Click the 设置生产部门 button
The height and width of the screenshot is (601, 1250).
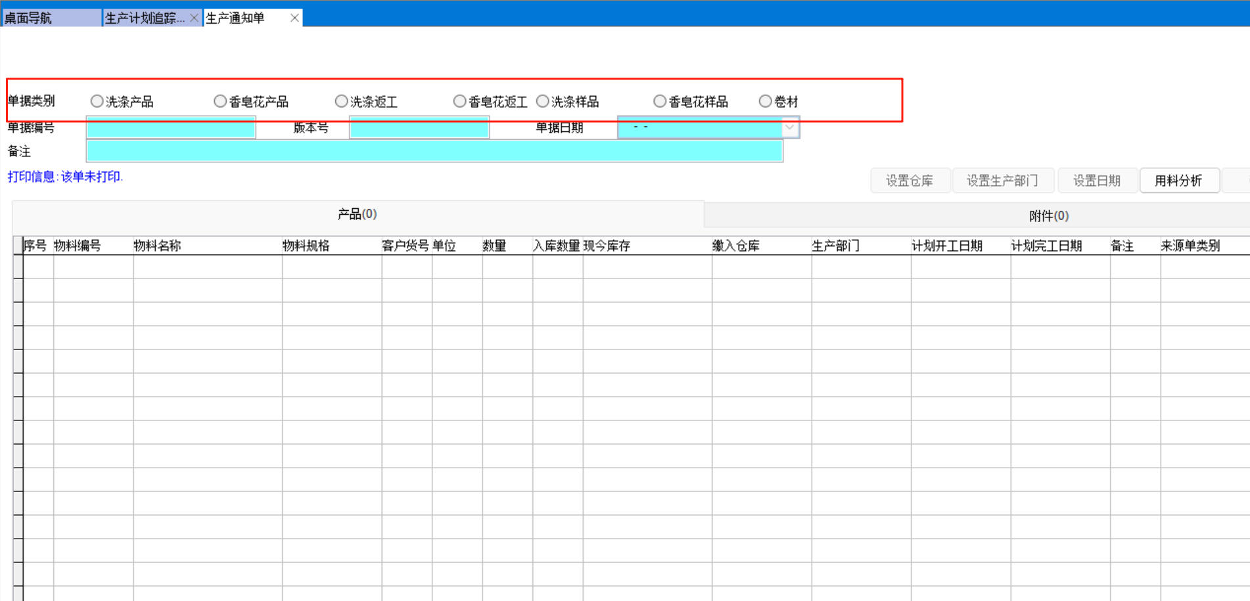point(1002,181)
